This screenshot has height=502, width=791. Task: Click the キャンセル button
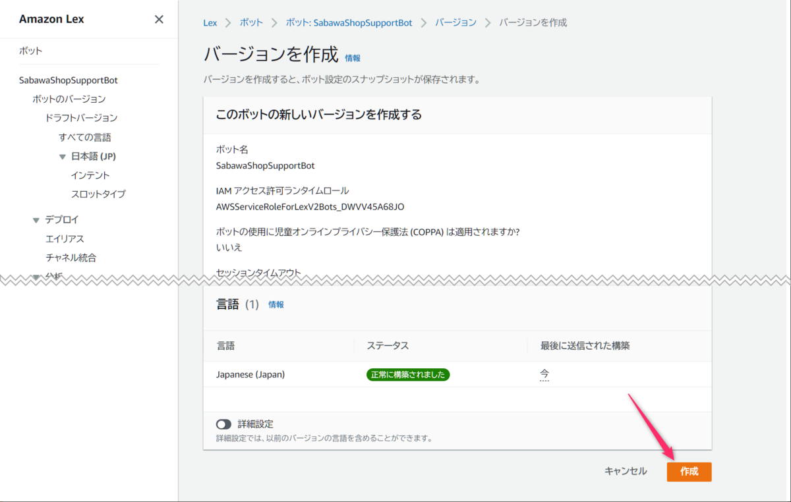(626, 471)
